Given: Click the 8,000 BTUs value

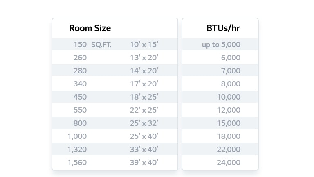Looking at the screenshot, I should (231, 84).
